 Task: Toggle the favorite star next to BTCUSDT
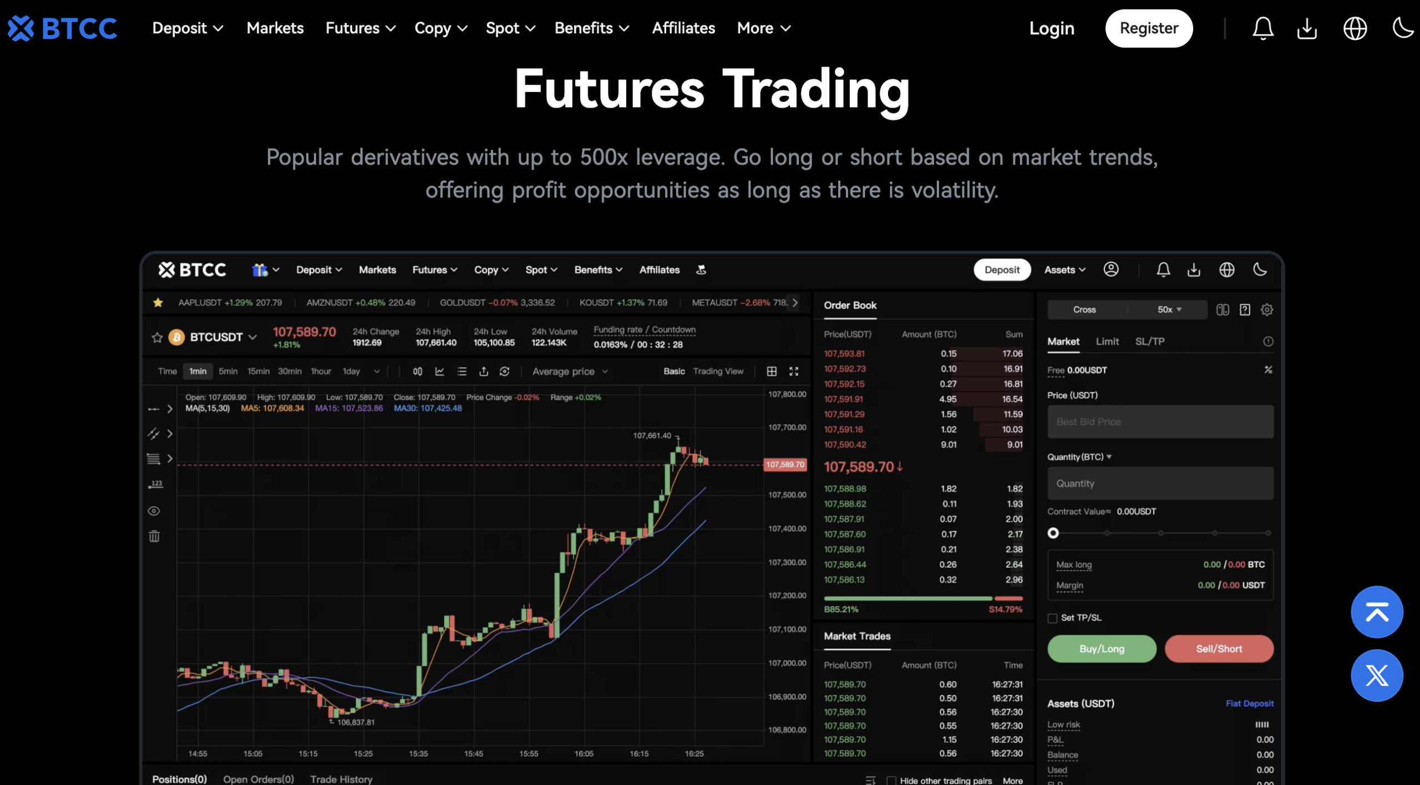(x=157, y=337)
